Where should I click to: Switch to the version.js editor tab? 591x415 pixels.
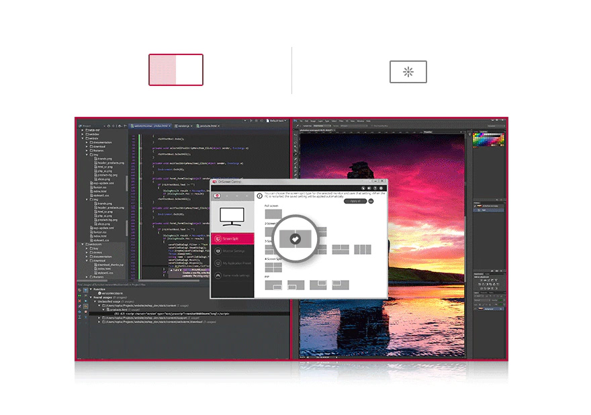click(x=182, y=126)
